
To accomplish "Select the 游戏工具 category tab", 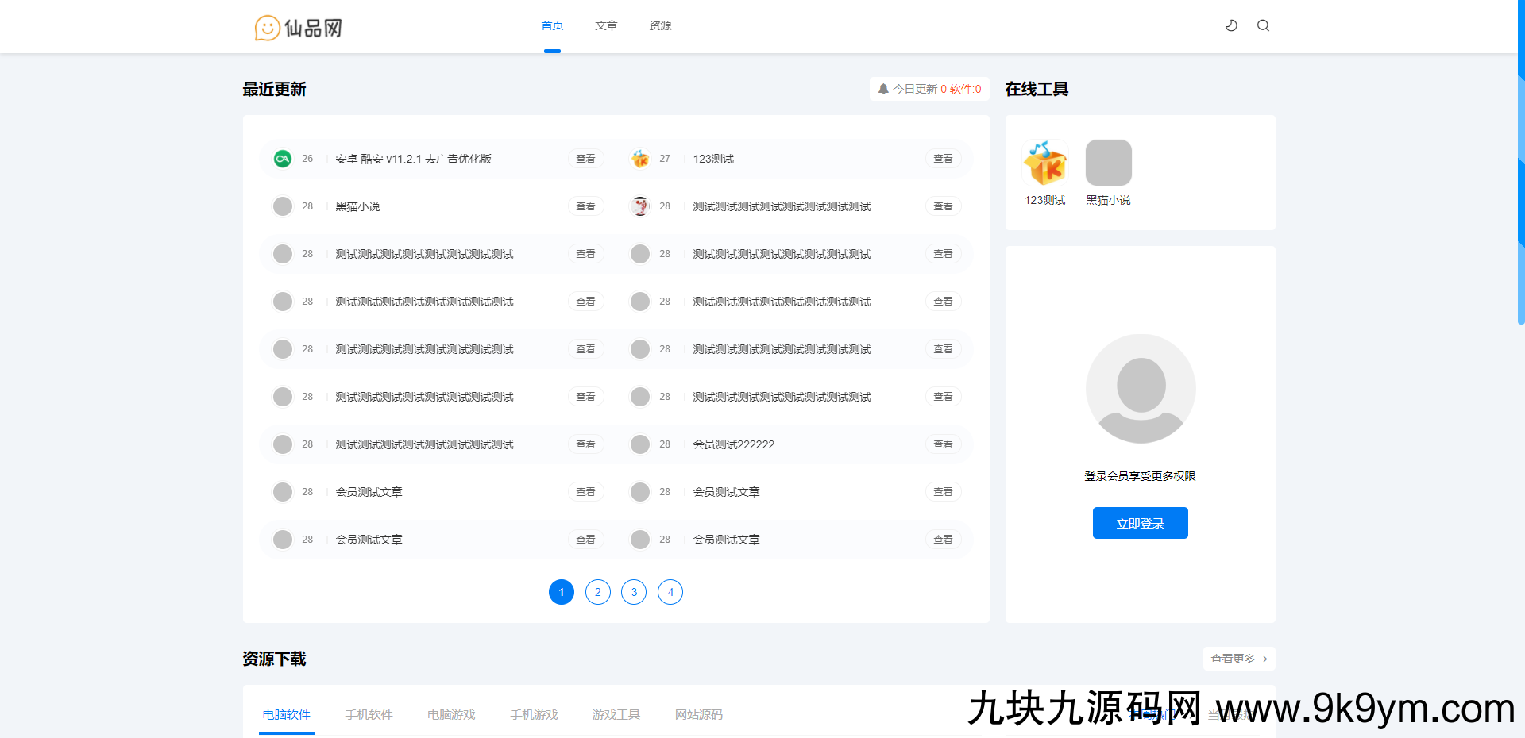I will click(x=616, y=714).
